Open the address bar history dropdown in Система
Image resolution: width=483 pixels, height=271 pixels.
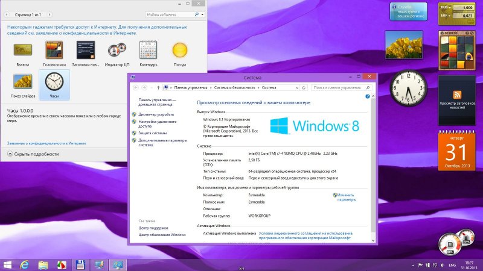click(x=297, y=87)
